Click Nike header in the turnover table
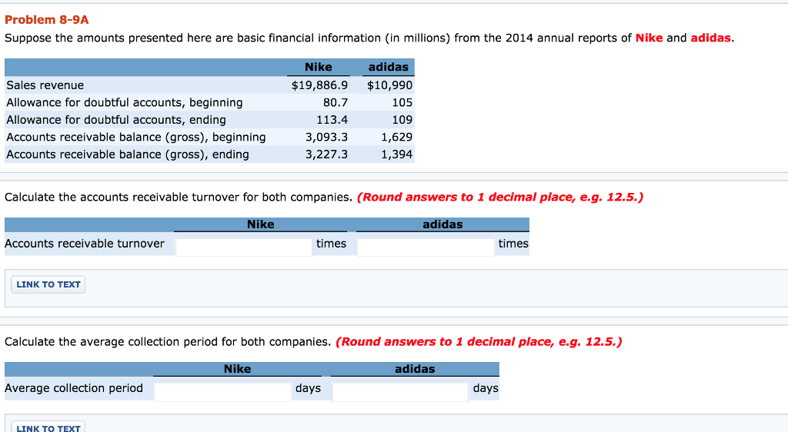Image resolution: width=788 pixels, height=432 pixels. pos(260,224)
